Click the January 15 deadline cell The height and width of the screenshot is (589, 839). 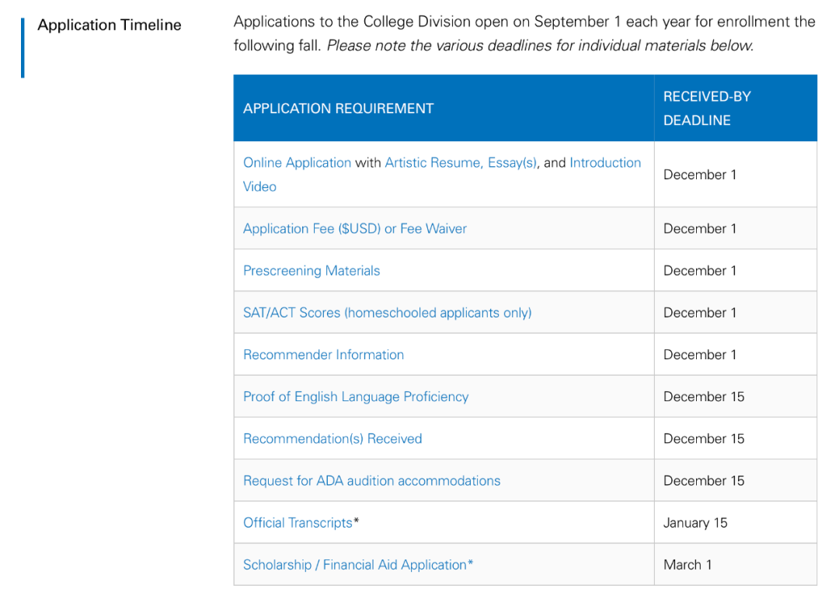coord(695,522)
